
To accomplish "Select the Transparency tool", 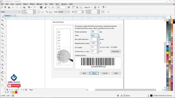I will pos(2,68).
